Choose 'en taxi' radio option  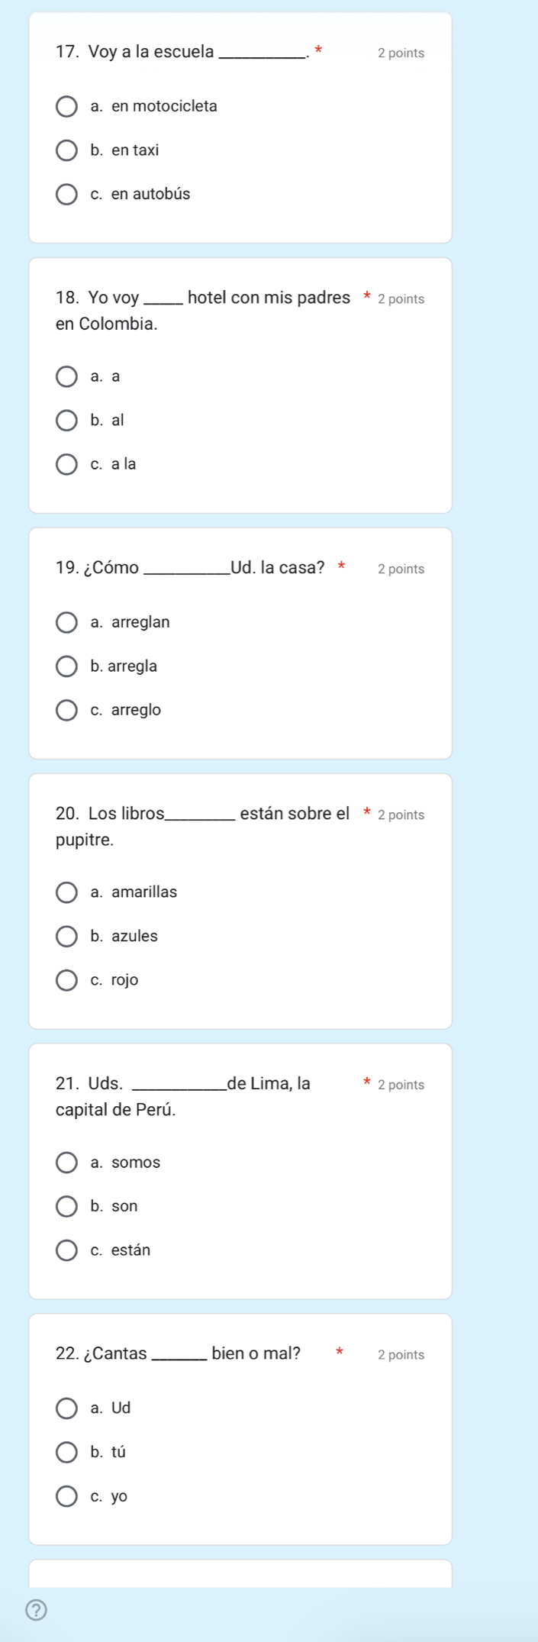pyautogui.click(x=67, y=150)
